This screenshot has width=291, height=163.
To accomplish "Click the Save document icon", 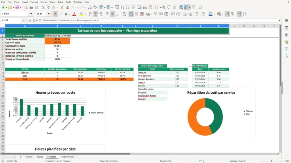I will 17,7.
